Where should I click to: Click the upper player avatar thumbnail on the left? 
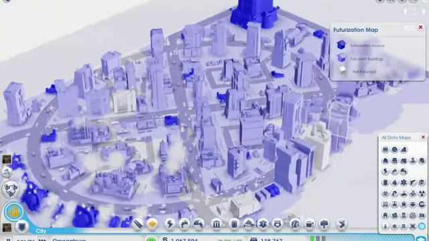[7, 159]
